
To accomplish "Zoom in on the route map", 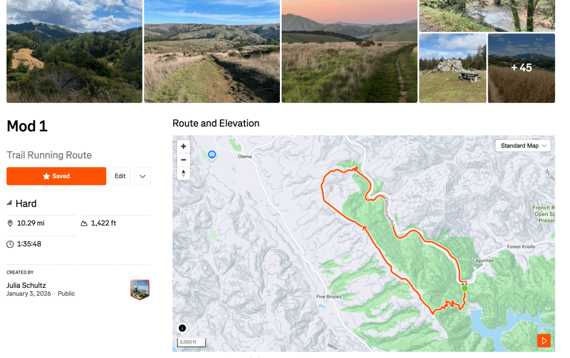I will click(184, 146).
